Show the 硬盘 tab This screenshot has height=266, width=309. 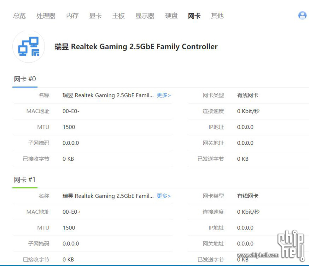pos(172,16)
